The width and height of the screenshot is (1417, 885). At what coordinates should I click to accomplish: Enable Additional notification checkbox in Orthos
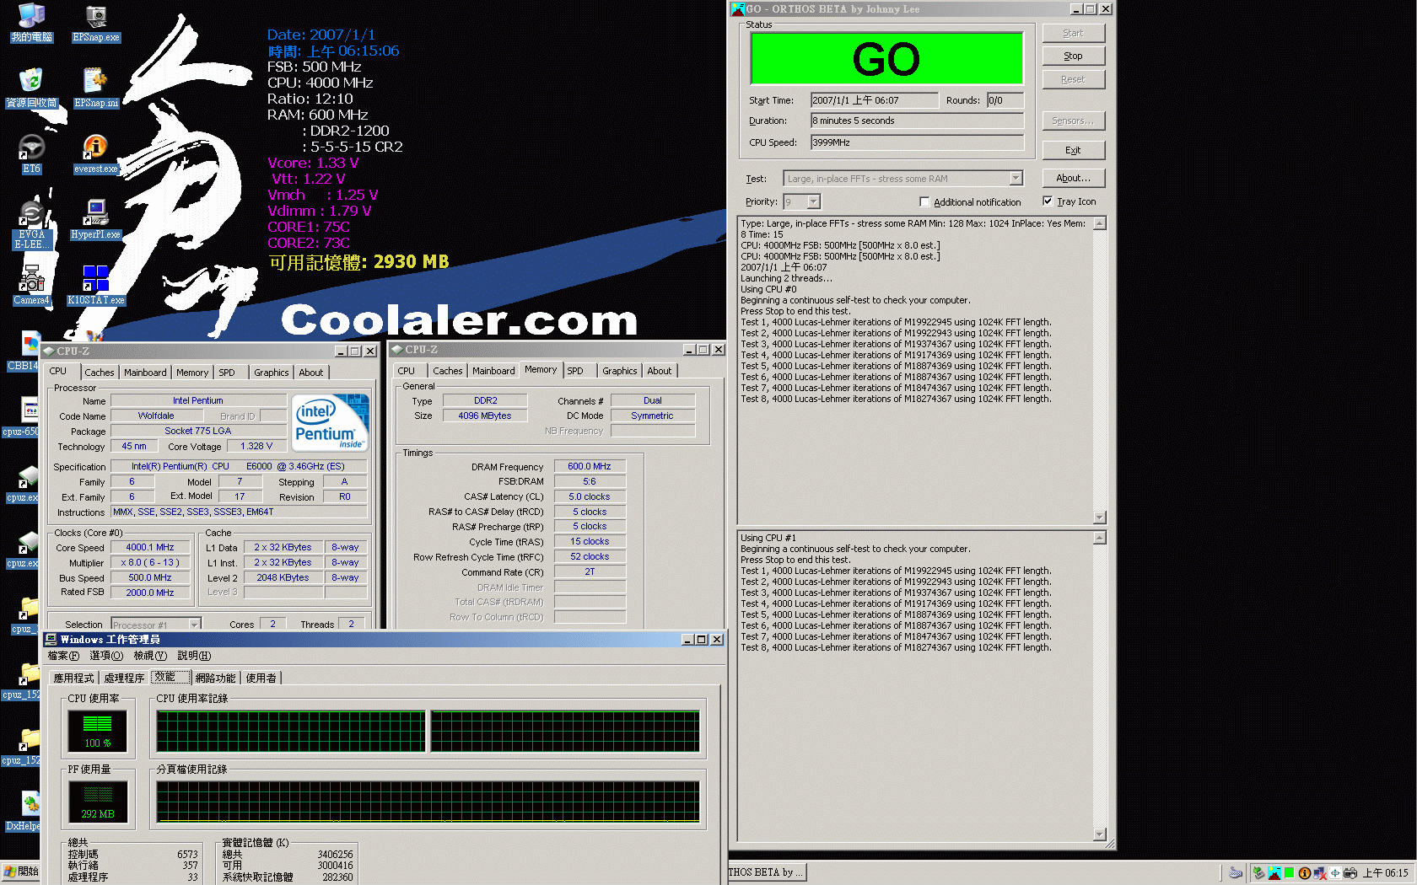924,202
